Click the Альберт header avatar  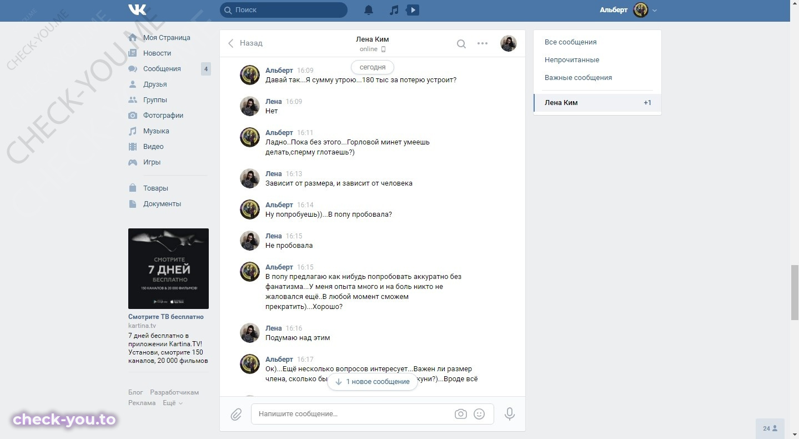[x=641, y=10]
